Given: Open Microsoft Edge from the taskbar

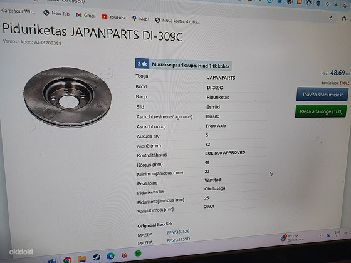Looking at the screenshot, I should (x=110, y=256).
